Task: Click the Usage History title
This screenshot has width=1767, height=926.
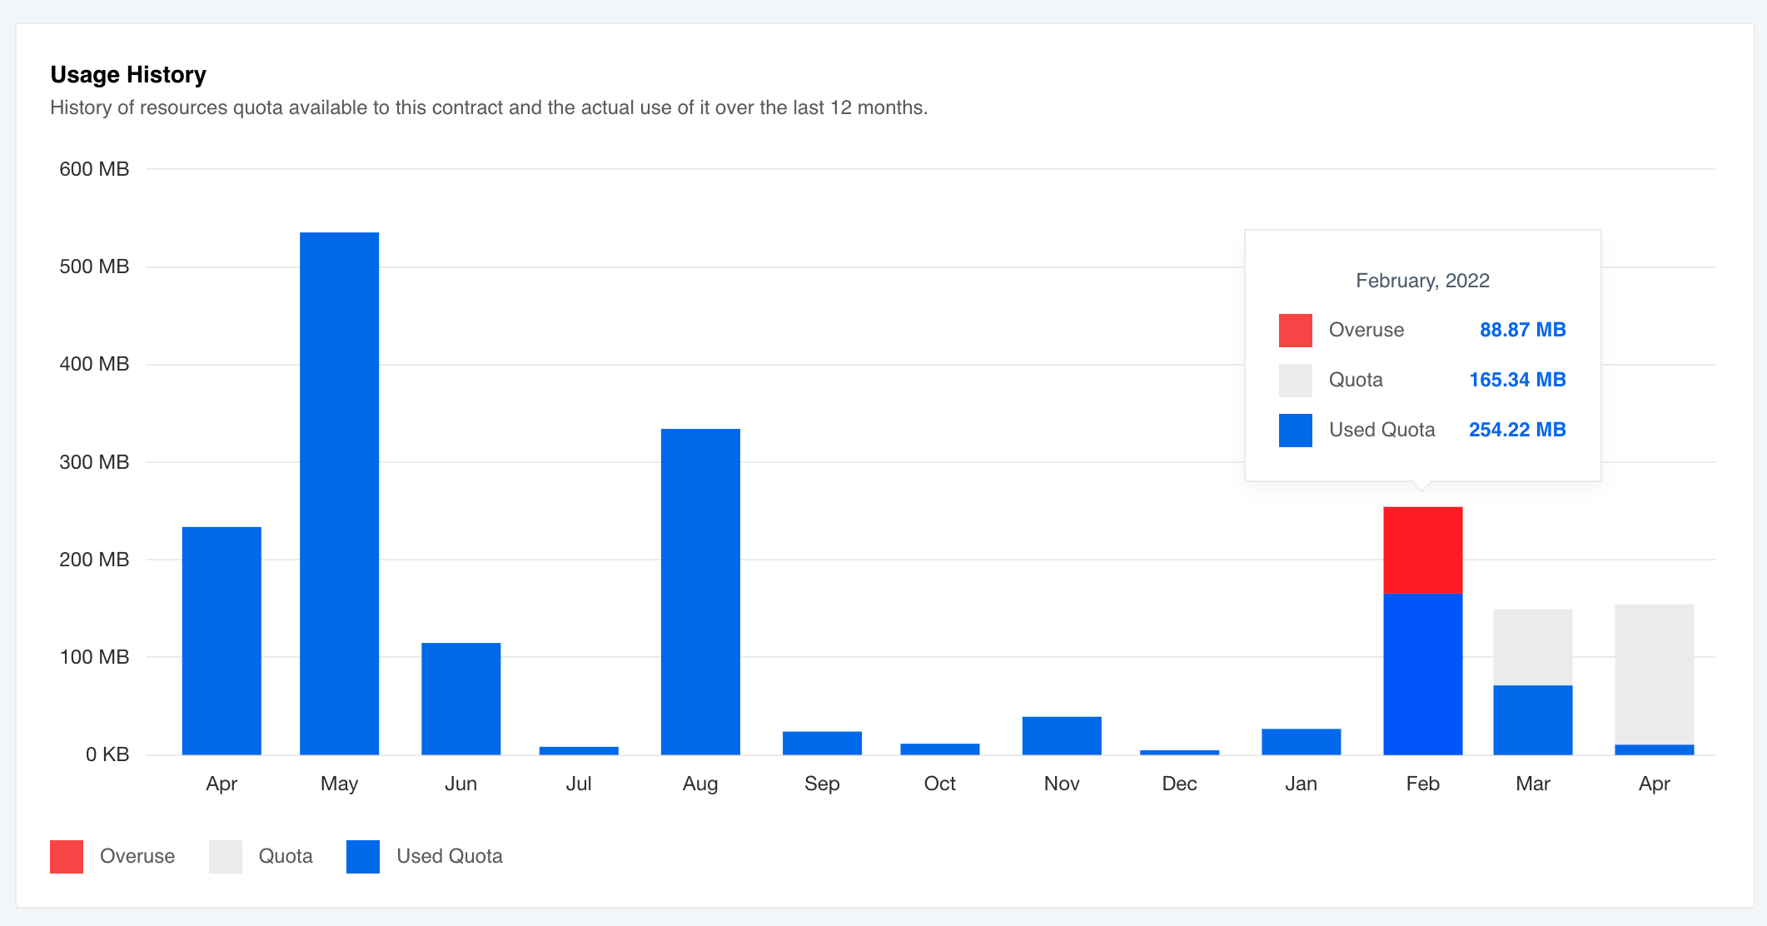Action: [128, 74]
